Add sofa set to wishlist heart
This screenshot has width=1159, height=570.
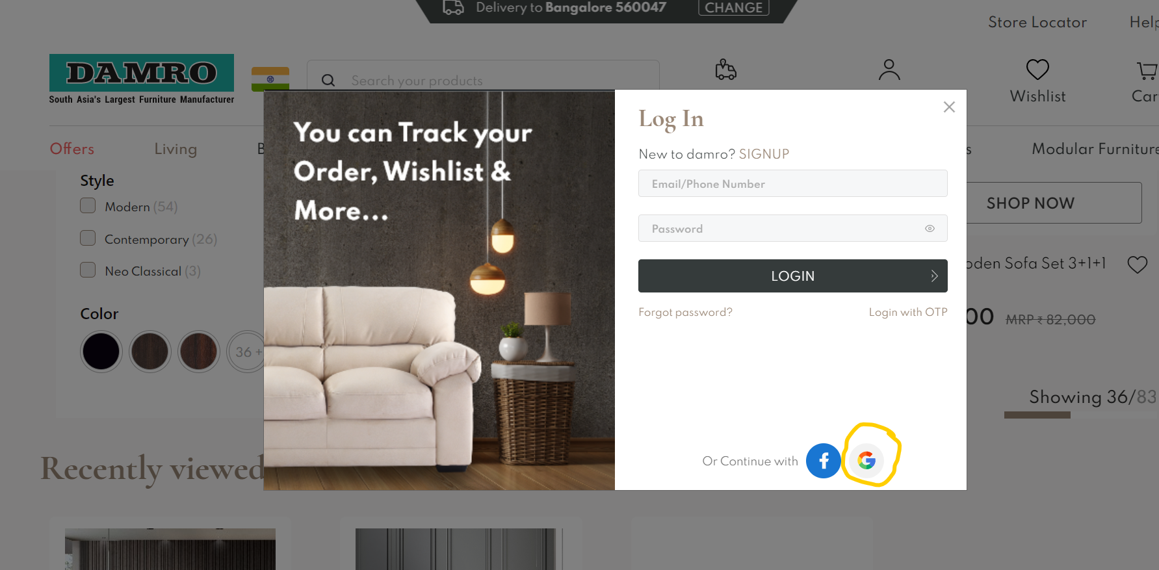point(1137,265)
